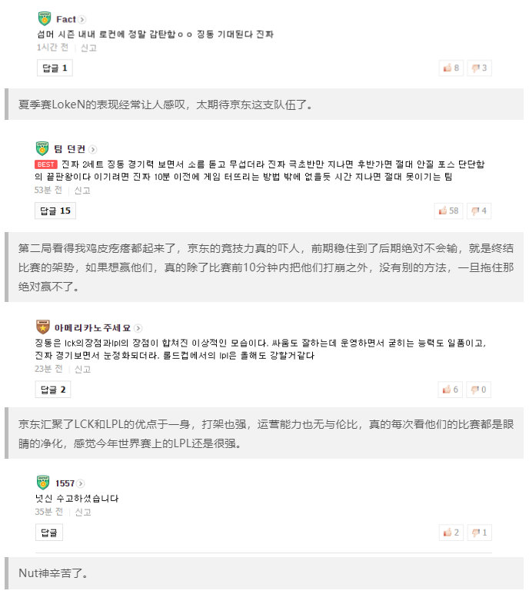Screen dimensions: 529x594
Task: Open the 답글 1 reply on Fact's comment
Action: (55, 68)
